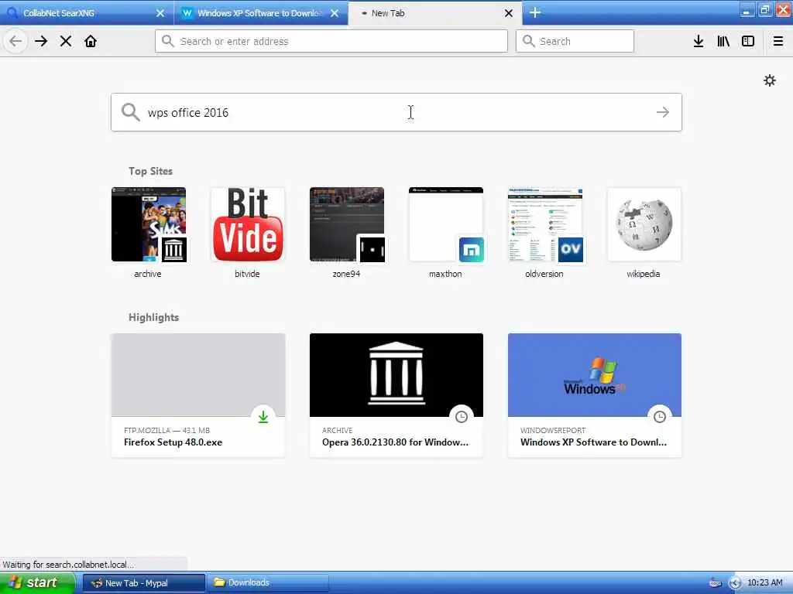Click the search icon in toolbar Search box
793x594 pixels.
pyautogui.click(x=528, y=41)
